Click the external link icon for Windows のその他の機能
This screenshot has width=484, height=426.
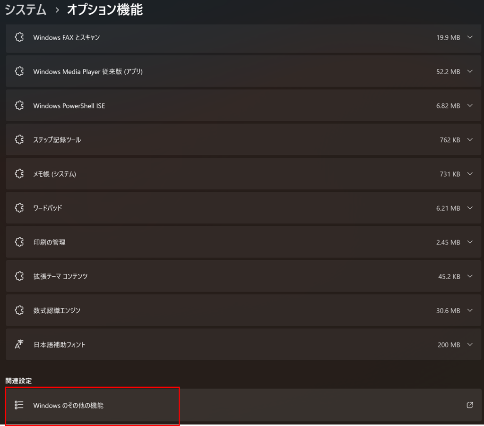[469, 405]
